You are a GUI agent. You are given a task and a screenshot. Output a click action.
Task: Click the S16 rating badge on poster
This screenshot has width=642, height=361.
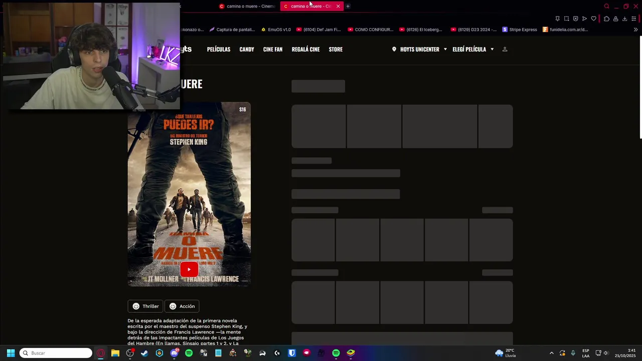coord(243,109)
